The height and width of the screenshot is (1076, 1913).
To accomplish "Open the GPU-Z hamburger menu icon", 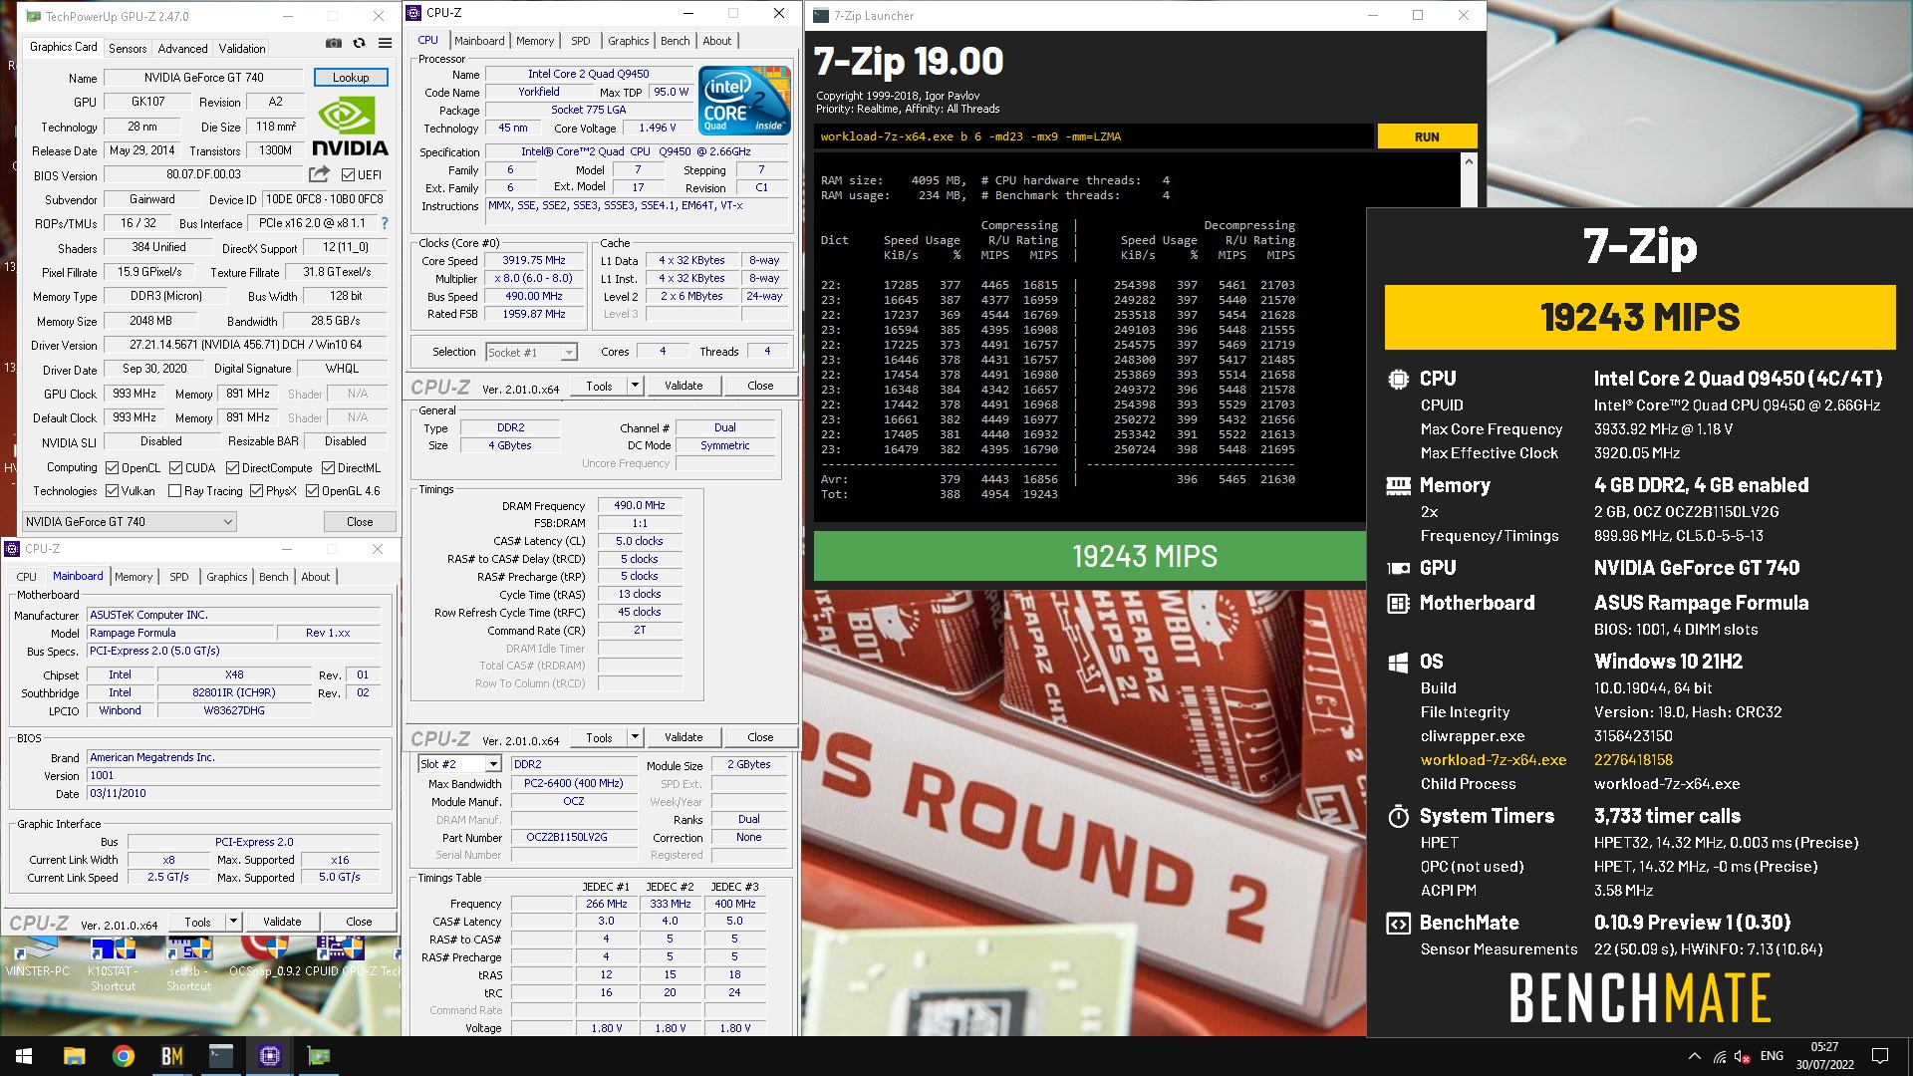I will pyautogui.click(x=385, y=43).
